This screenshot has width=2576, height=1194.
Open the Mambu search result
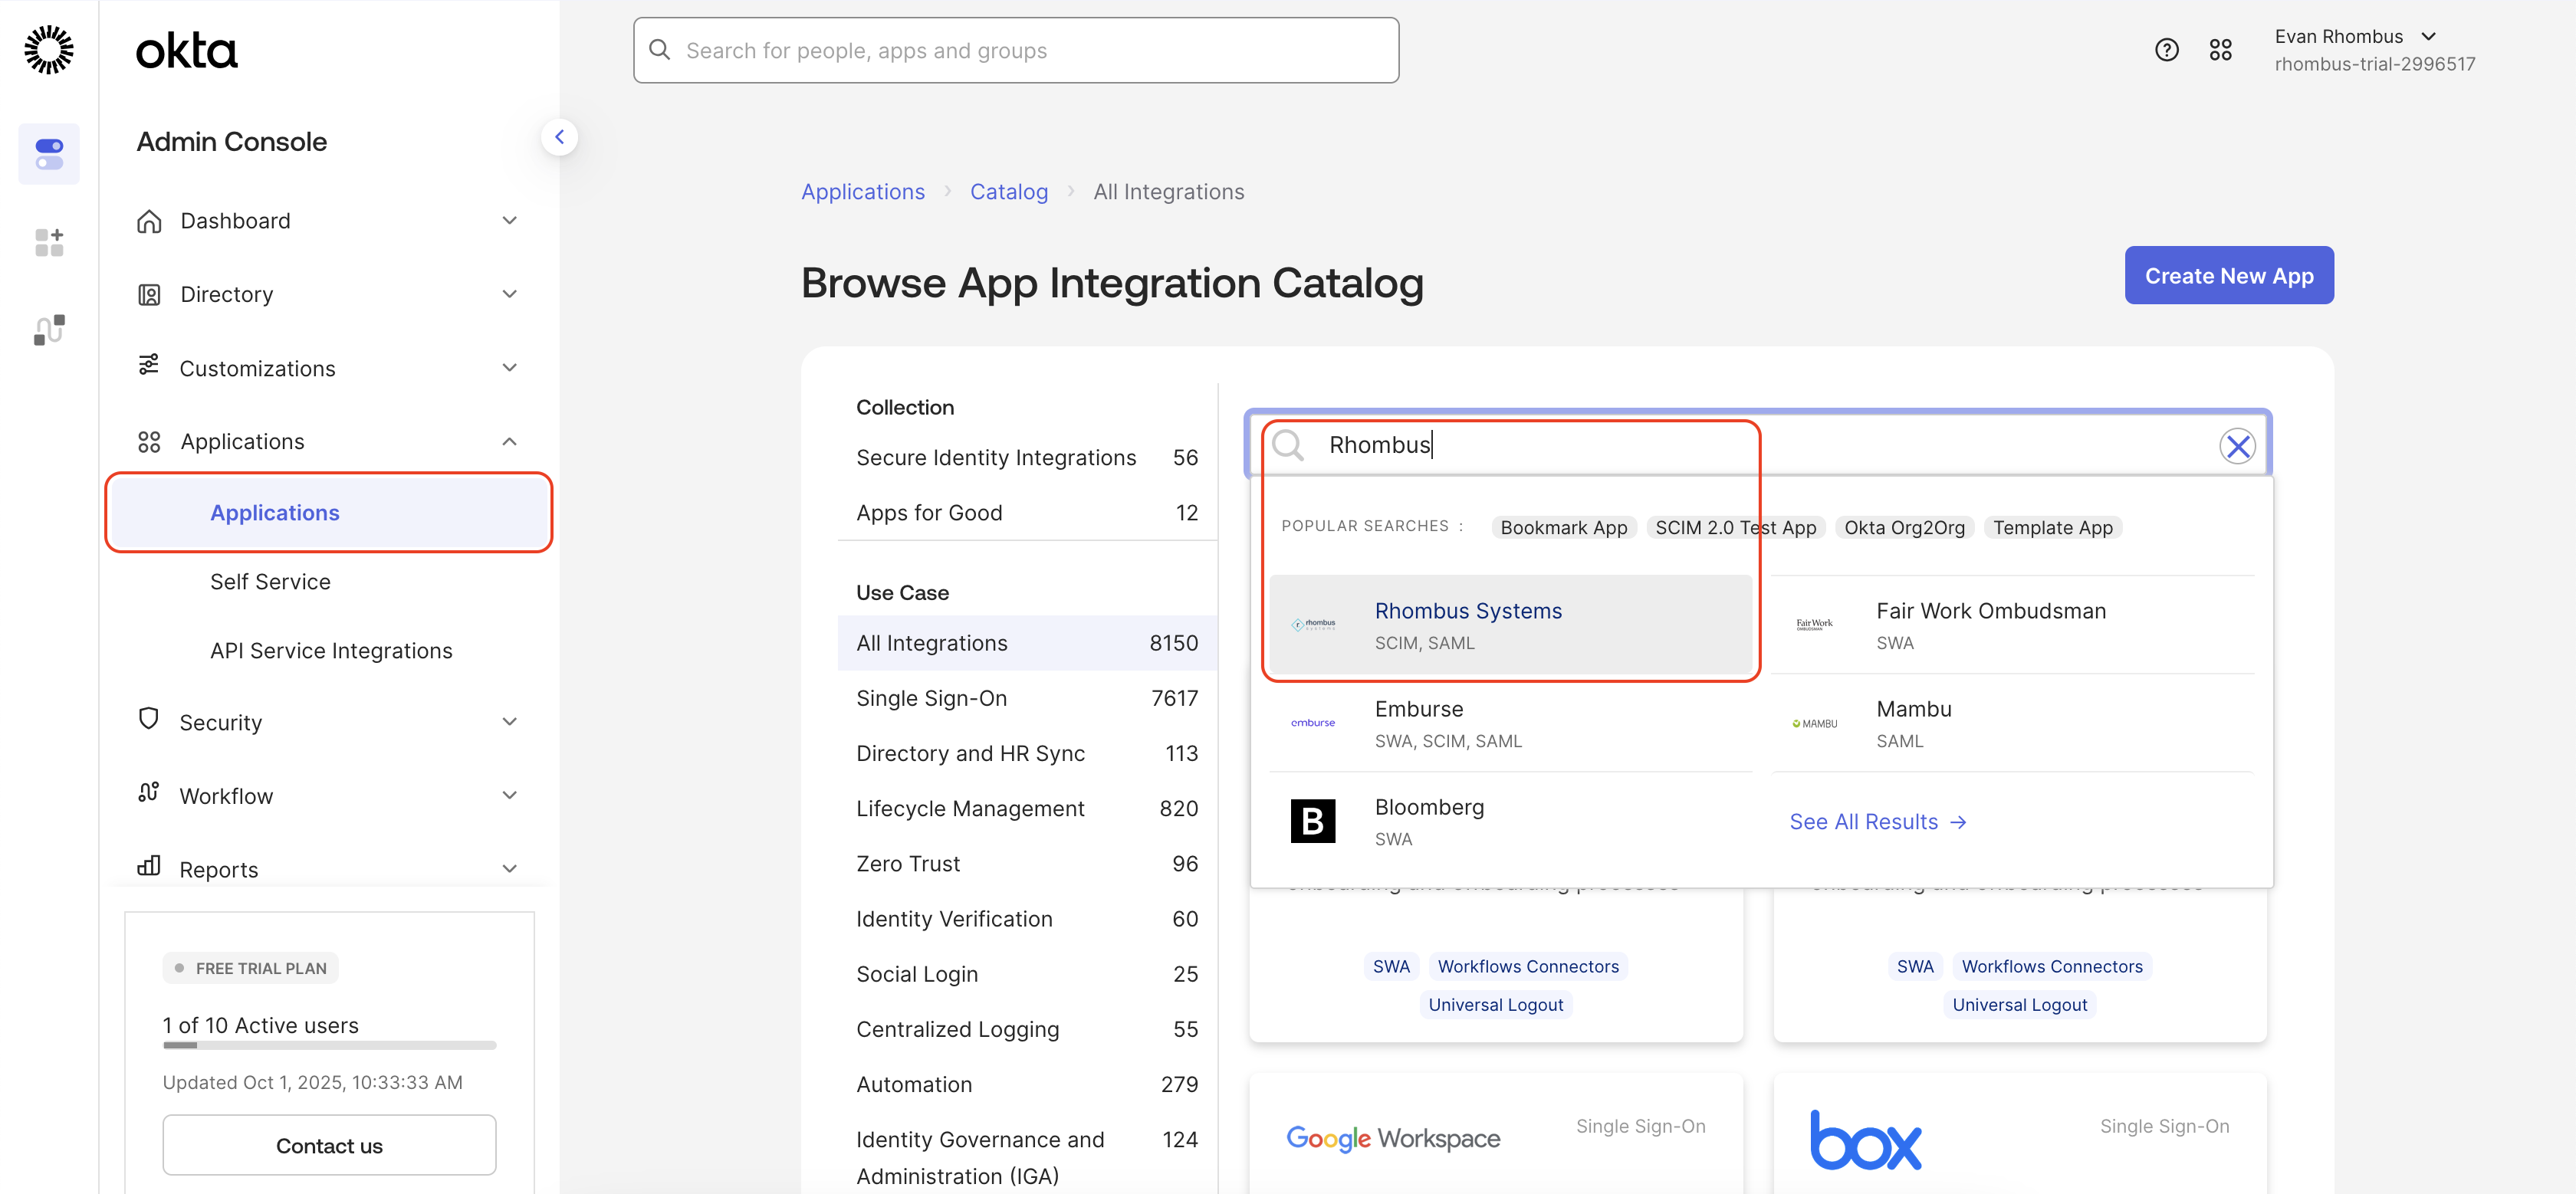pyautogui.click(x=2012, y=723)
